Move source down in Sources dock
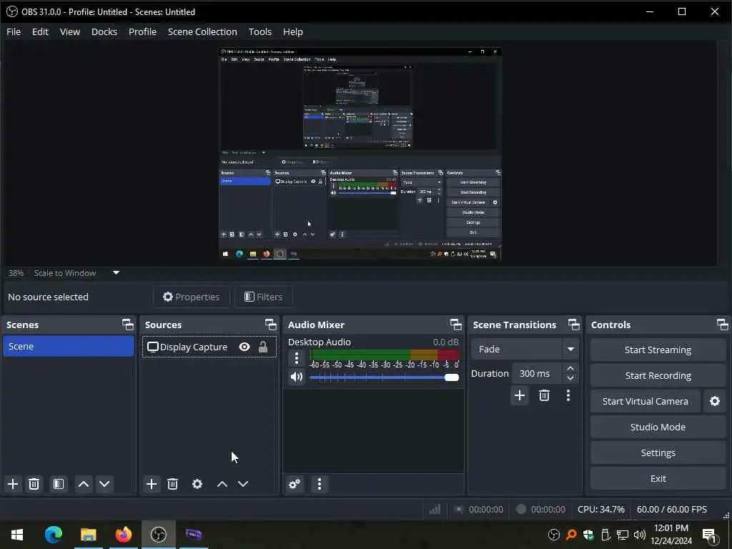This screenshot has height=549, width=732. (x=243, y=484)
